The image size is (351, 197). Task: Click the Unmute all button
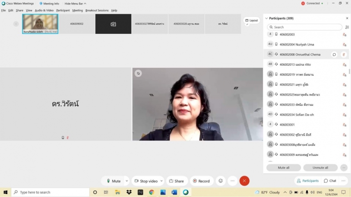click(320, 167)
